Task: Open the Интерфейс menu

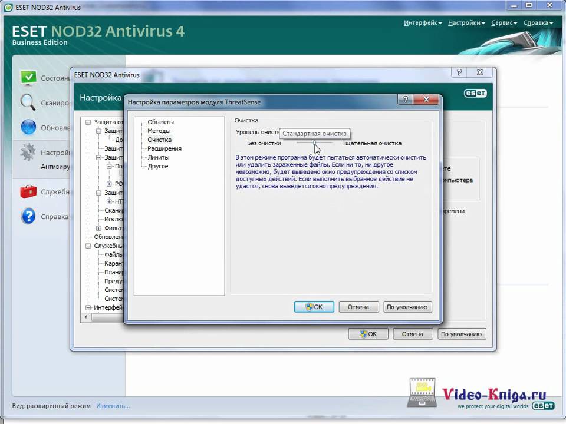Action: (423, 23)
